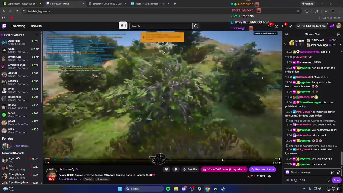343x193 pixels.
Task: Open the Windows Start menu
Action: (120, 189)
